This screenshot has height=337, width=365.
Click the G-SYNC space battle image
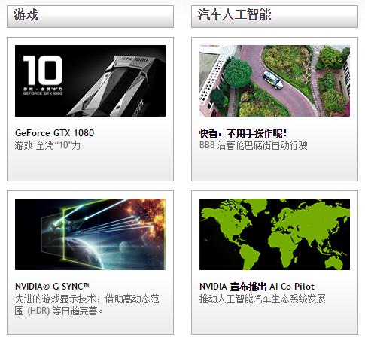point(90,234)
